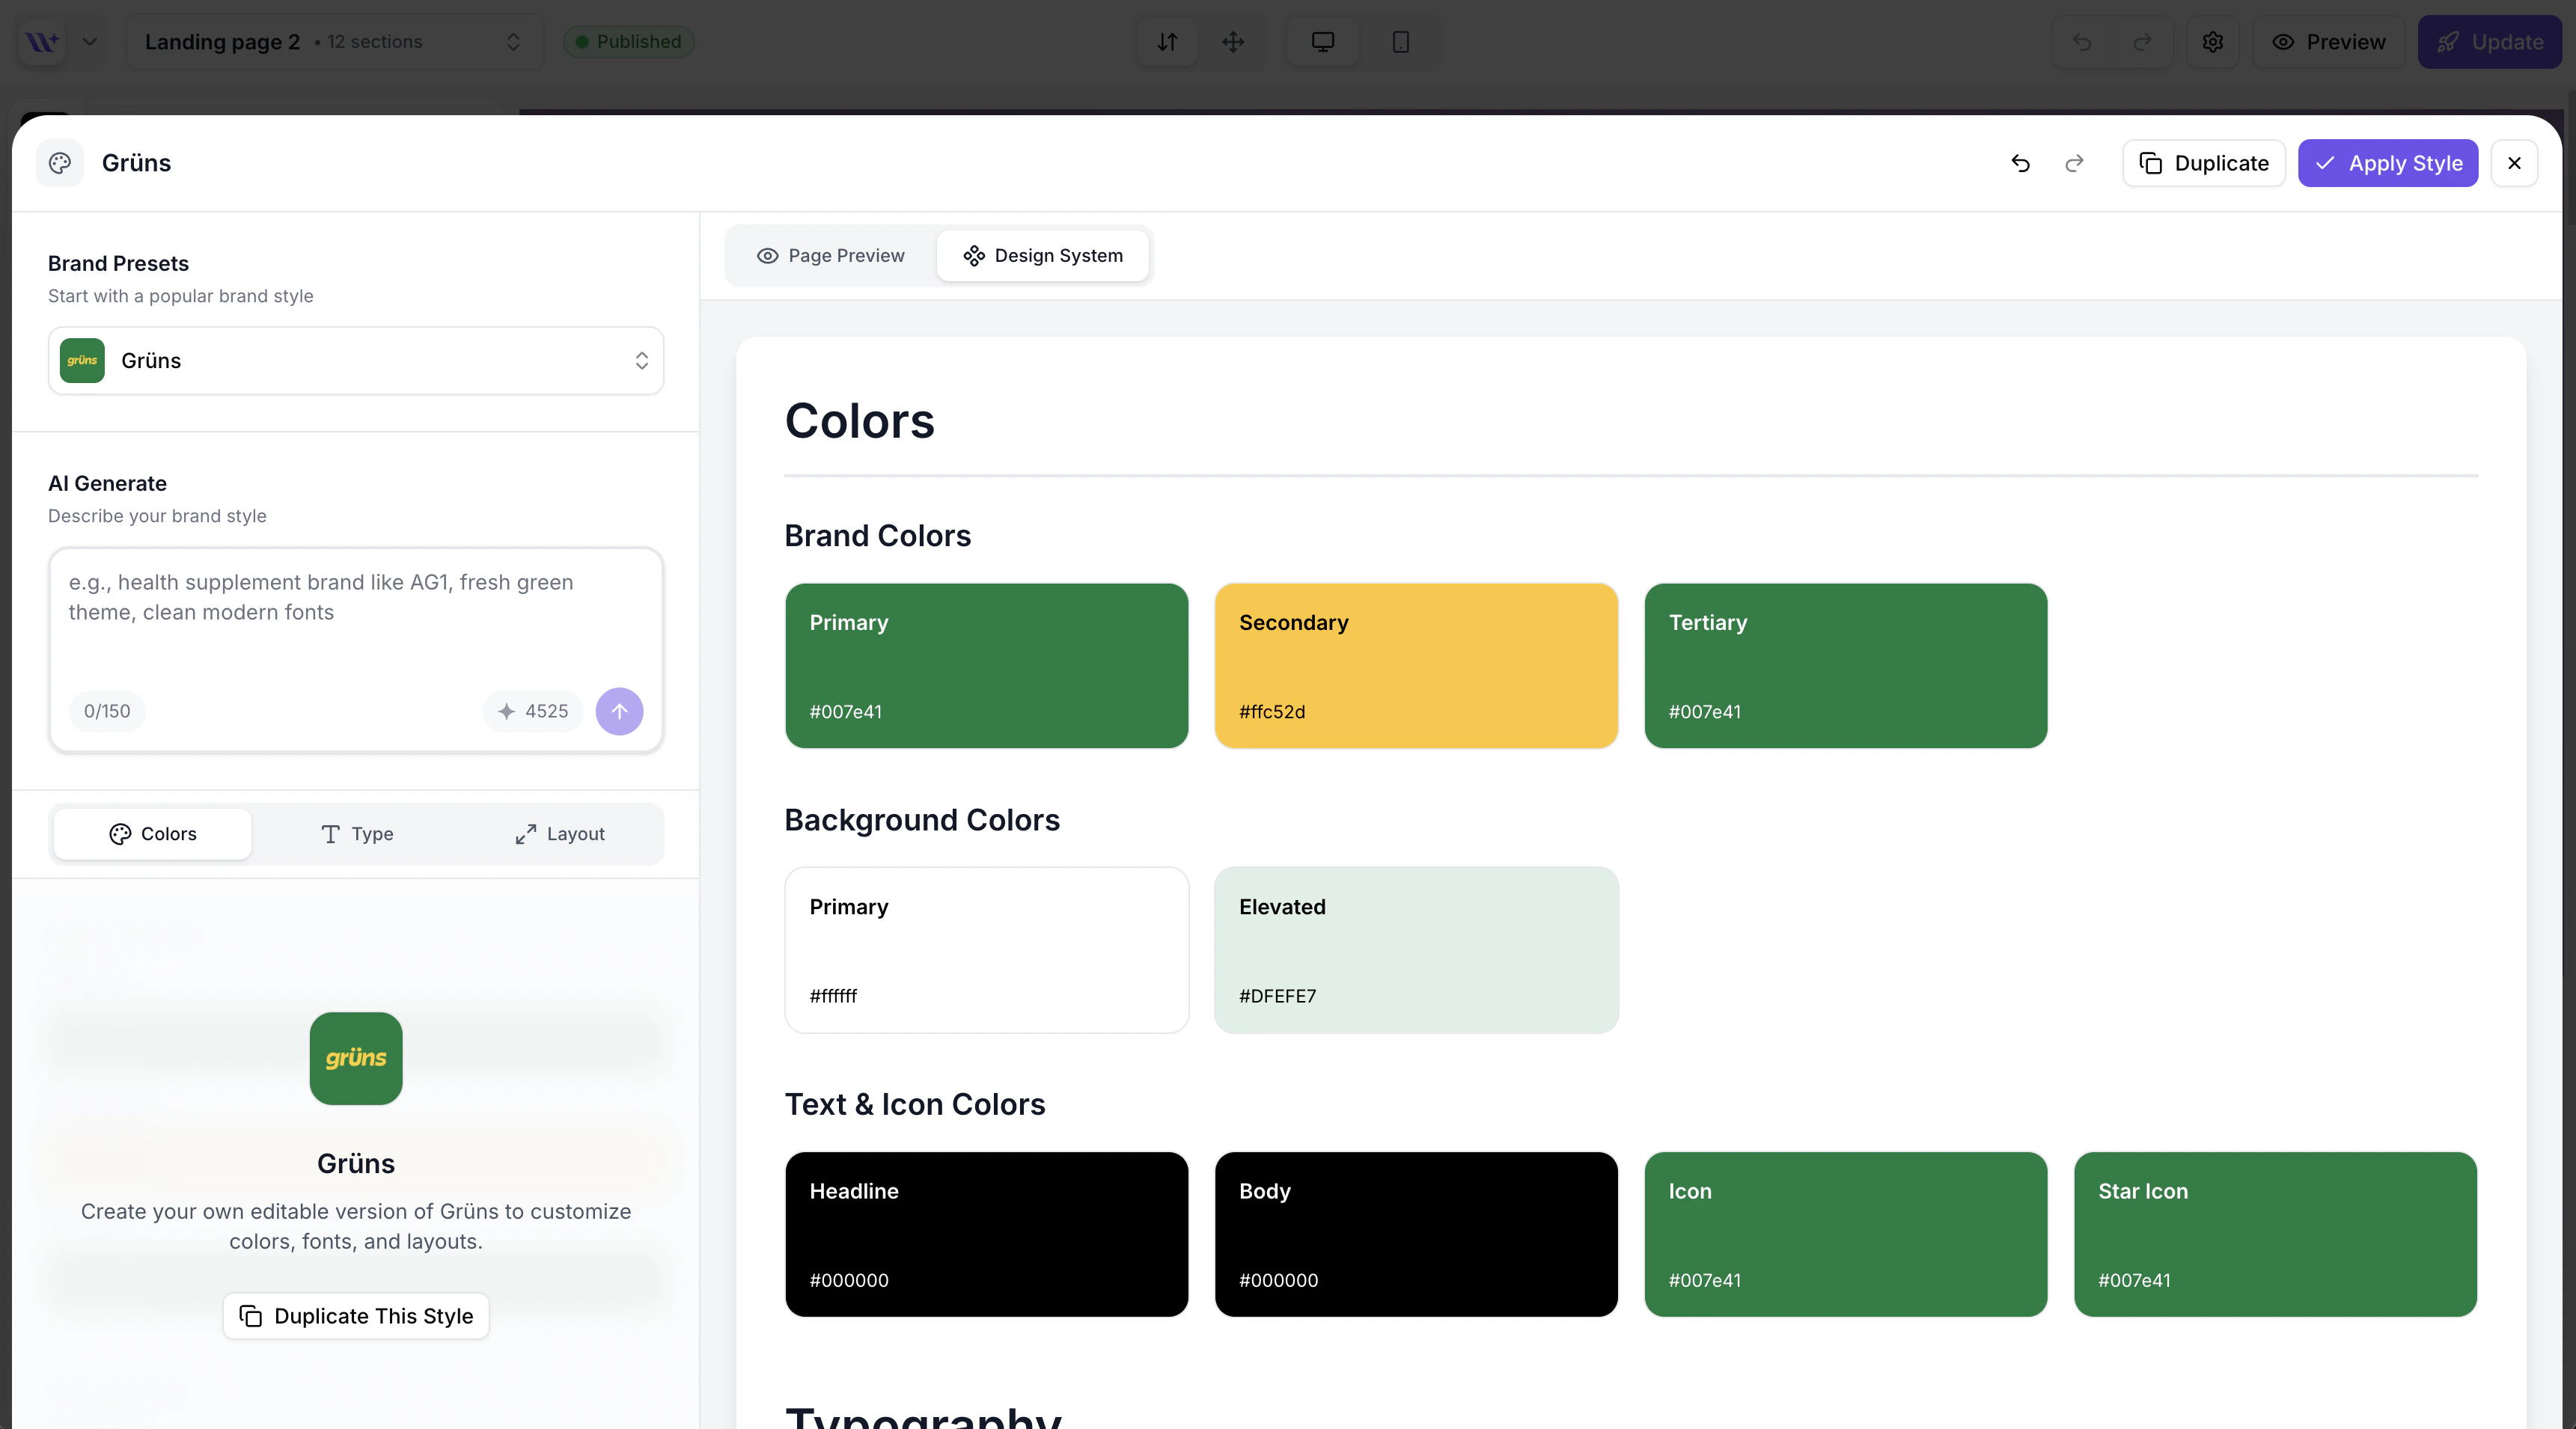This screenshot has width=2576, height=1429.
Task: Open the logo menu chevron top-left
Action: 90,42
